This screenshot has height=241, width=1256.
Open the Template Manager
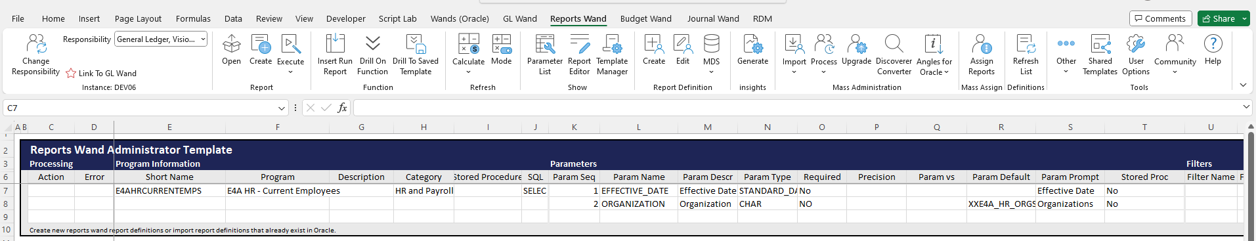pos(612,55)
